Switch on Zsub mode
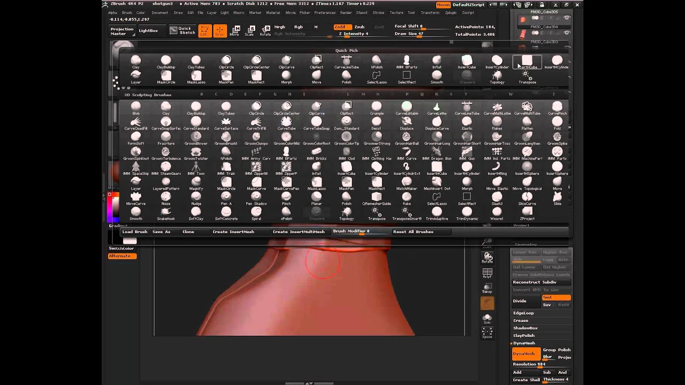The image size is (685, 385). (360, 27)
